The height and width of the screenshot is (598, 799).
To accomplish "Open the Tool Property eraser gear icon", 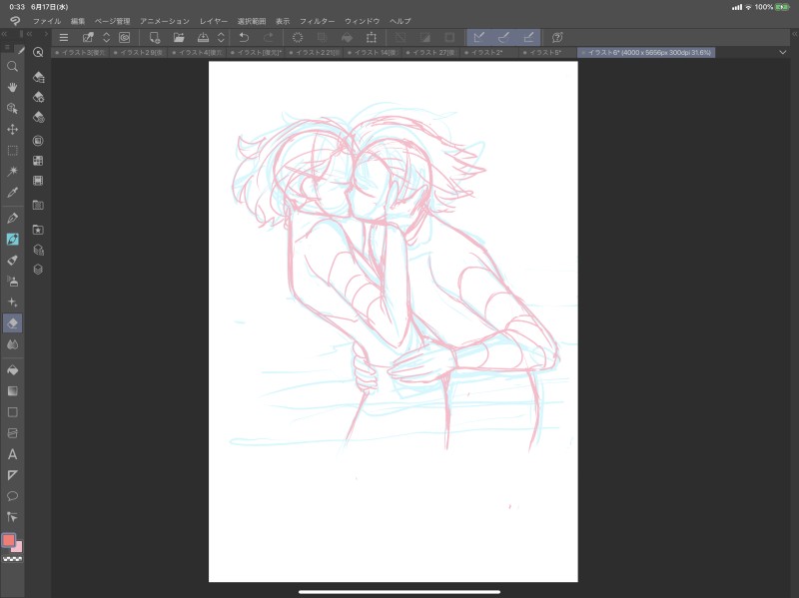I will 38,97.
